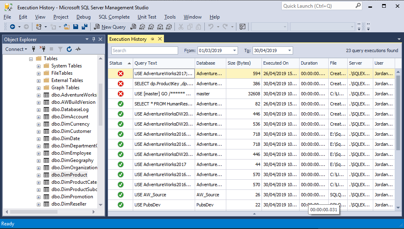Open the File menu

[x=7, y=17]
